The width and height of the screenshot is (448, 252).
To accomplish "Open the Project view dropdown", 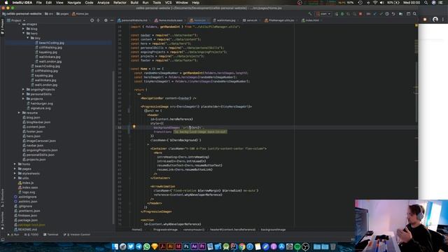I will click(16, 20).
